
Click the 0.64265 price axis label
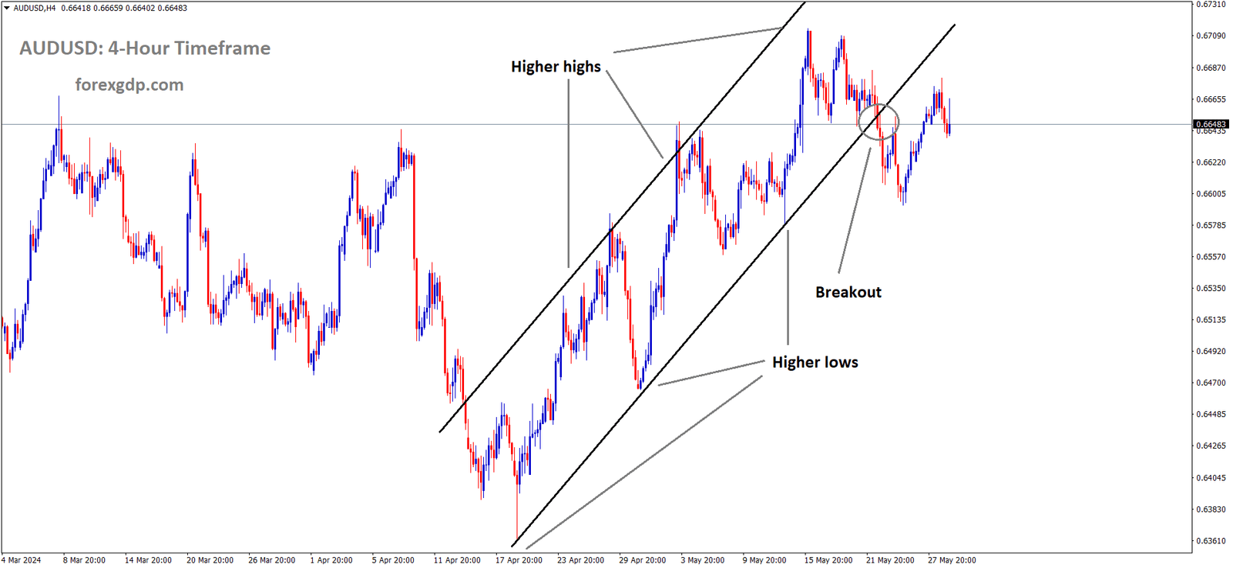pyautogui.click(x=1211, y=446)
